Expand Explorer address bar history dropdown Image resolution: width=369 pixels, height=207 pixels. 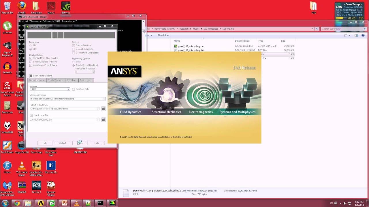pos(313,29)
